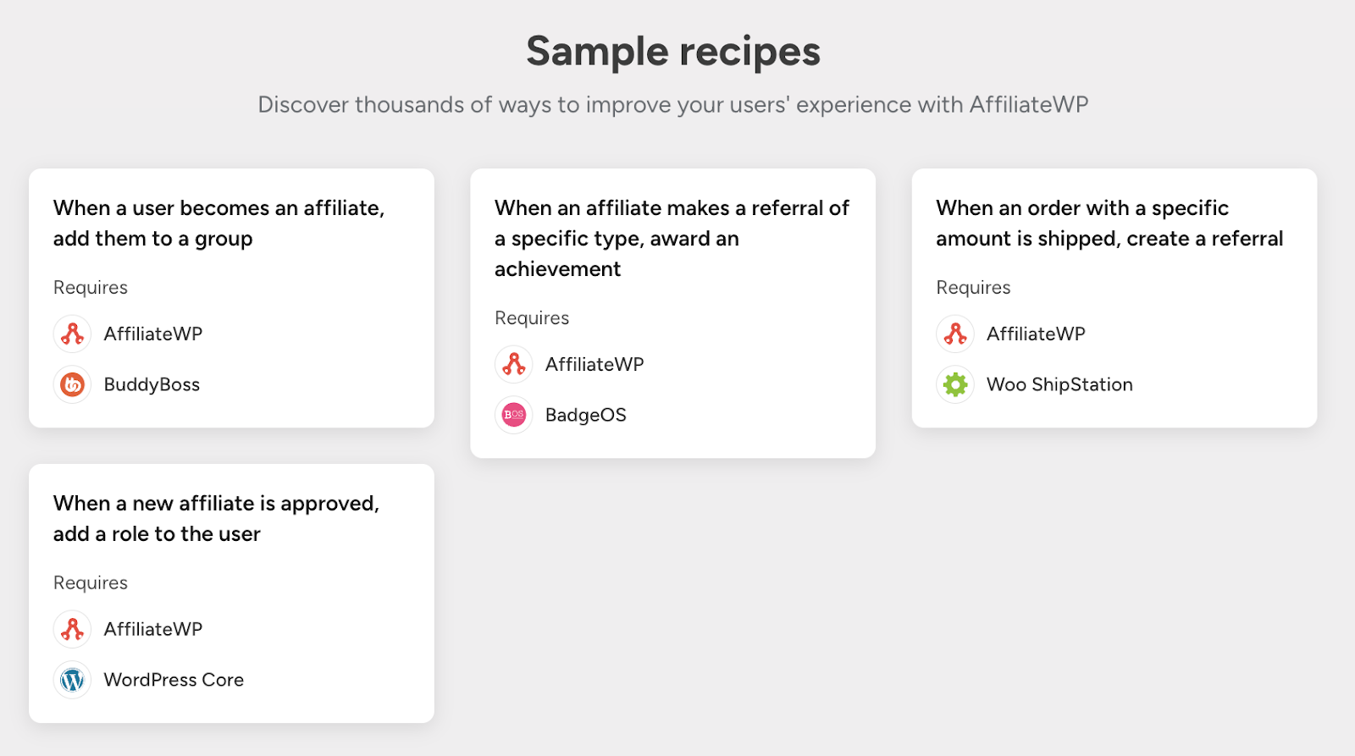Image resolution: width=1355 pixels, height=756 pixels.
Task: Open the "add them to a group" recipe title
Action: click(218, 223)
